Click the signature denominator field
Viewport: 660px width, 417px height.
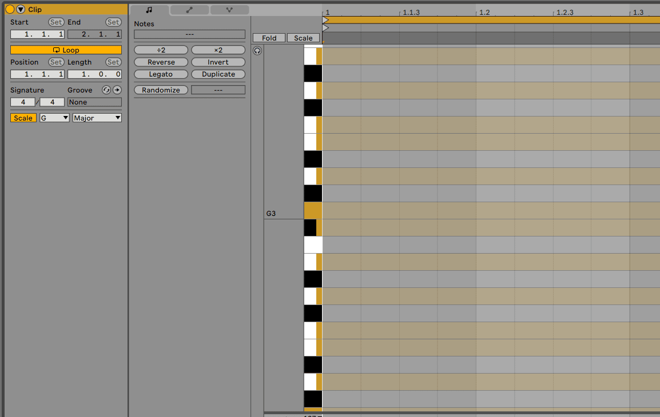point(52,102)
